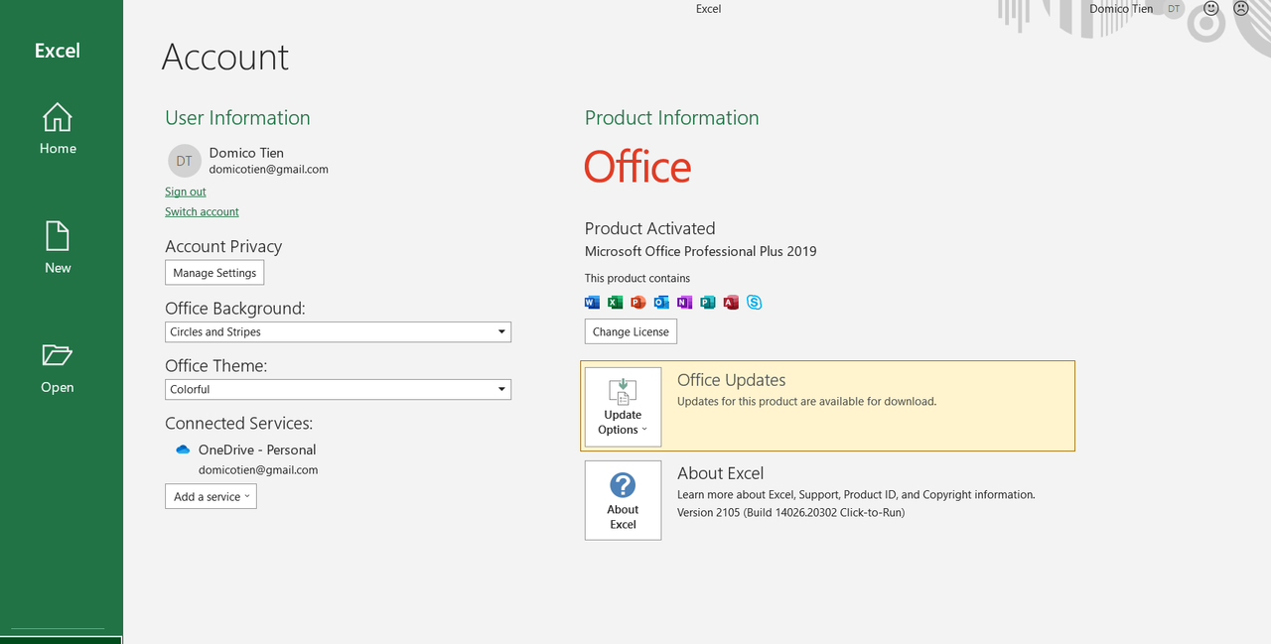Click the DT avatar in the title bar

point(1174,9)
